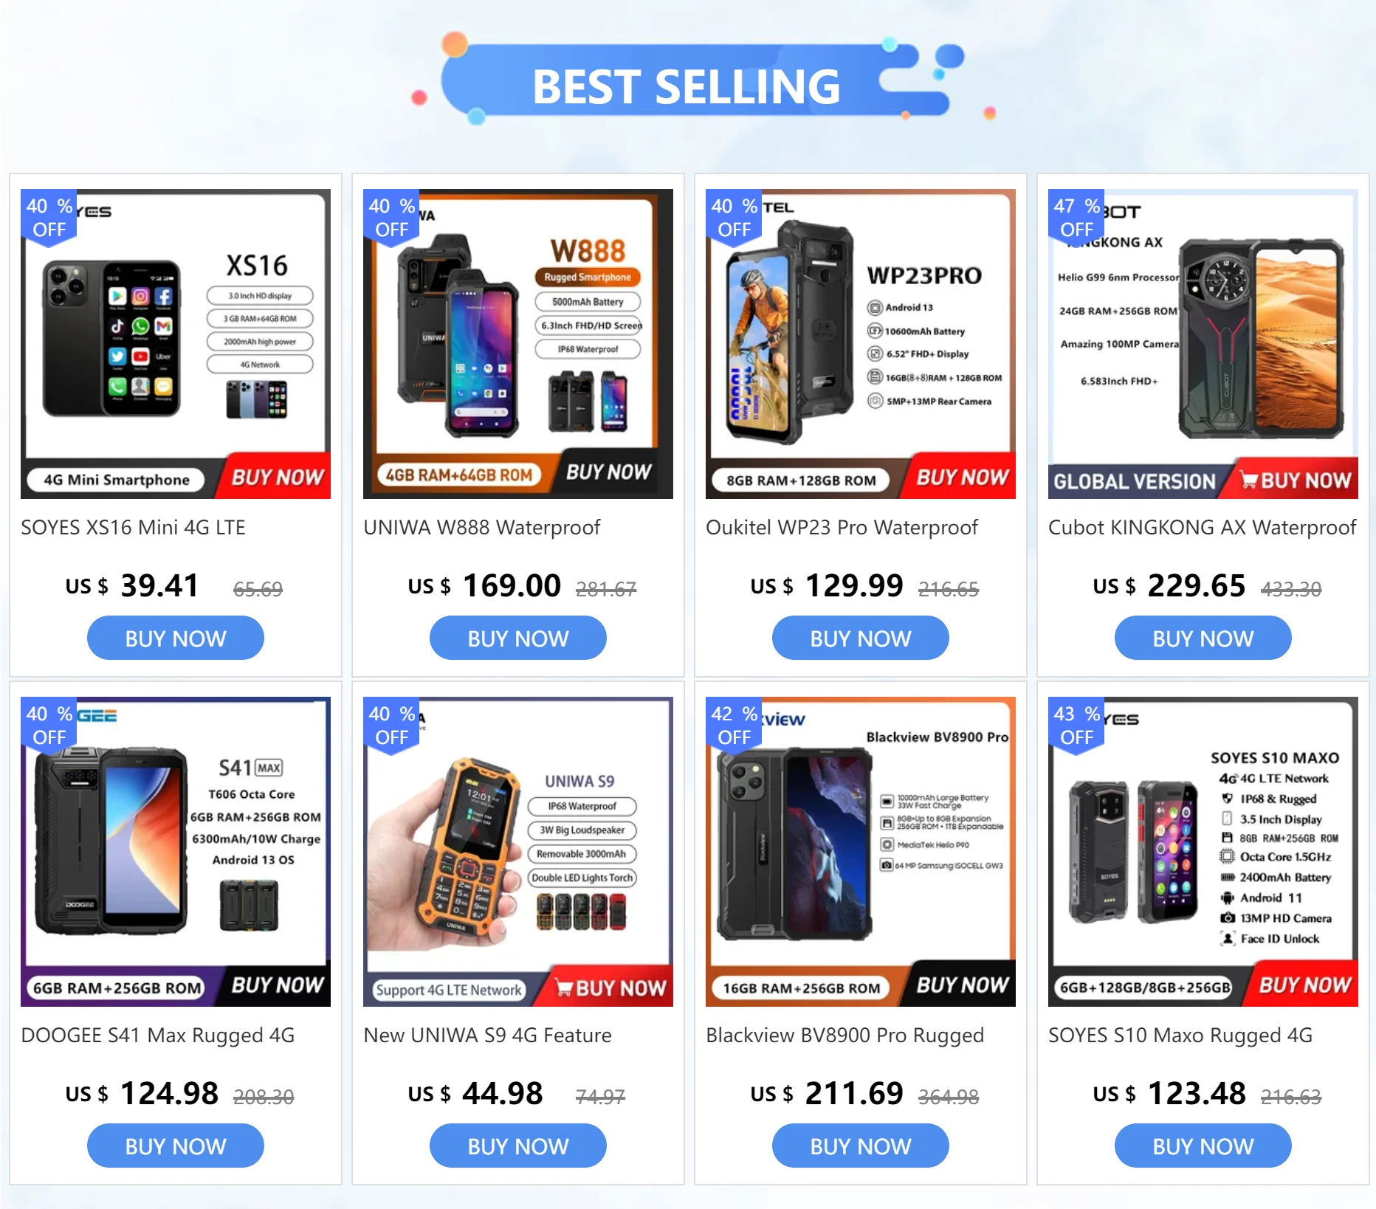This screenshot has height=1209, width=1376.
Task: Click BUY NOW under New UNIWA S9
Action: pos(518,1146)
